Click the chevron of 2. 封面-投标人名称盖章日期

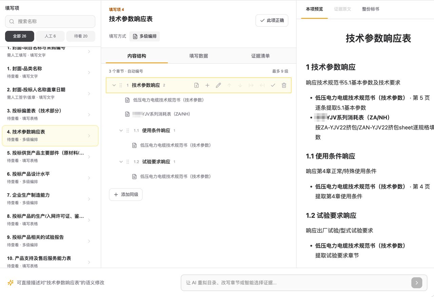[x=89, y=94]
